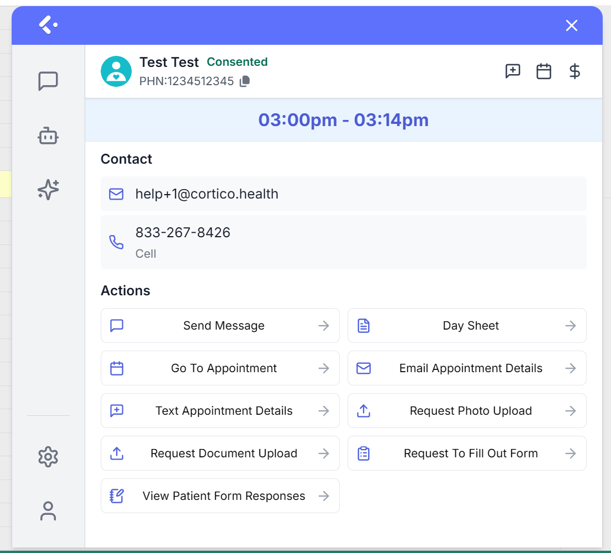611x553 pixels.
Task: Open the robot automation sidebar icon
Action: point(48,135)
